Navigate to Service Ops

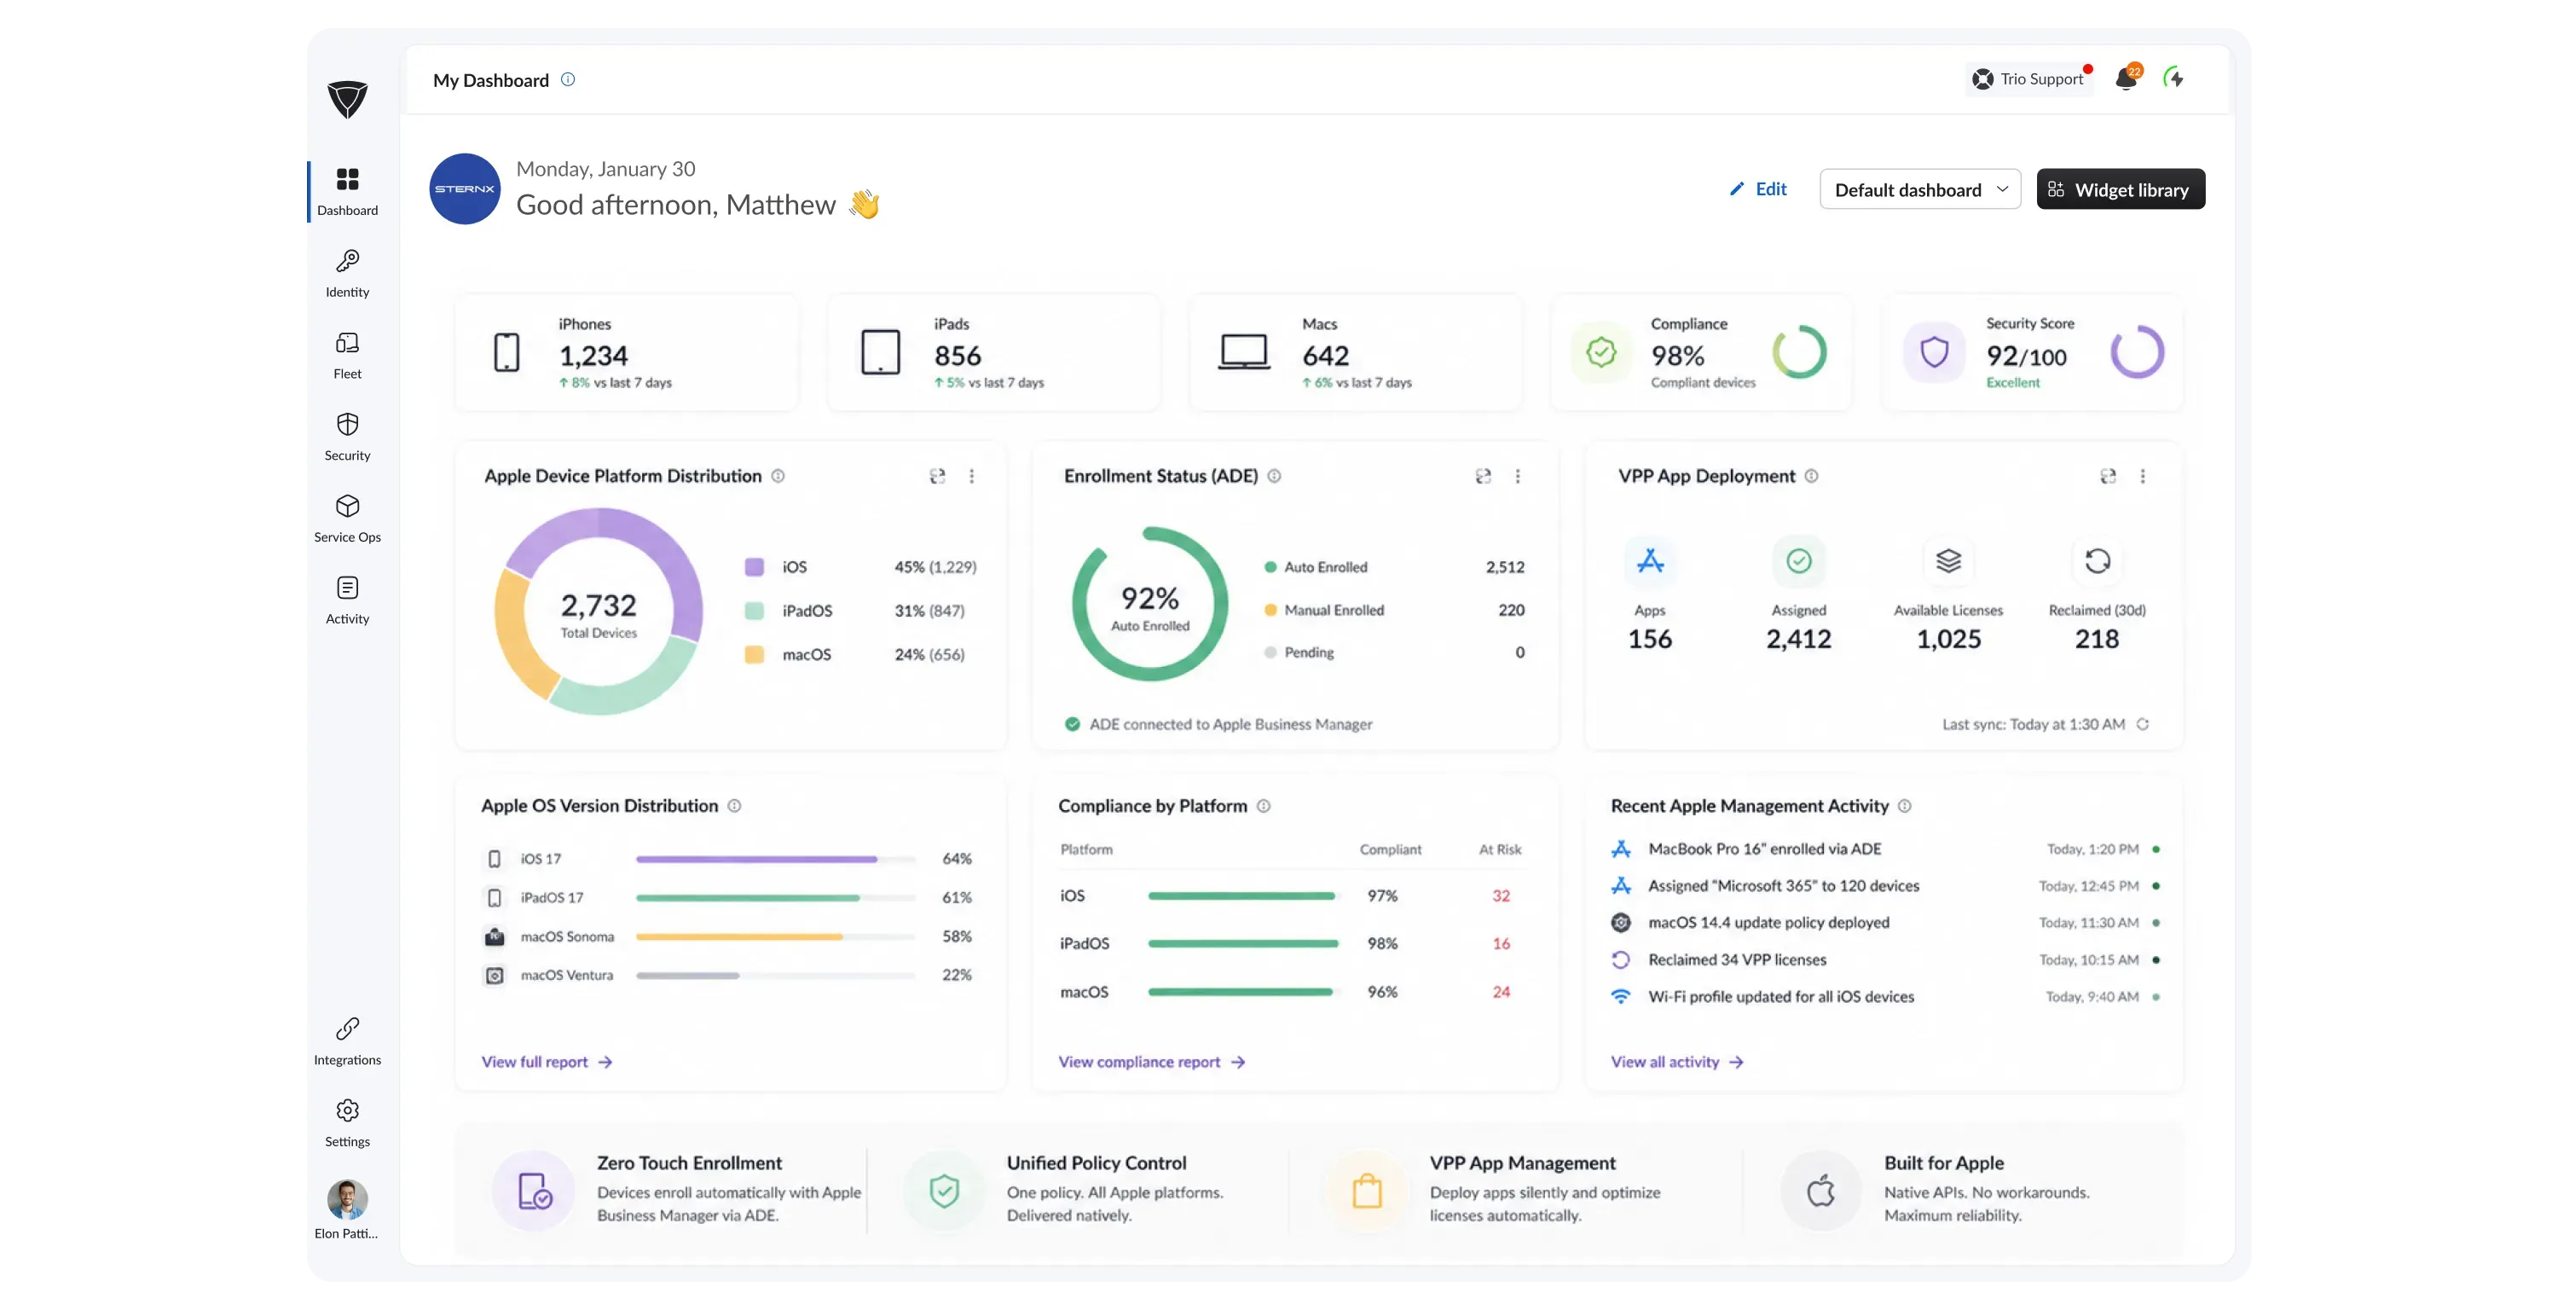pos(348,519)
